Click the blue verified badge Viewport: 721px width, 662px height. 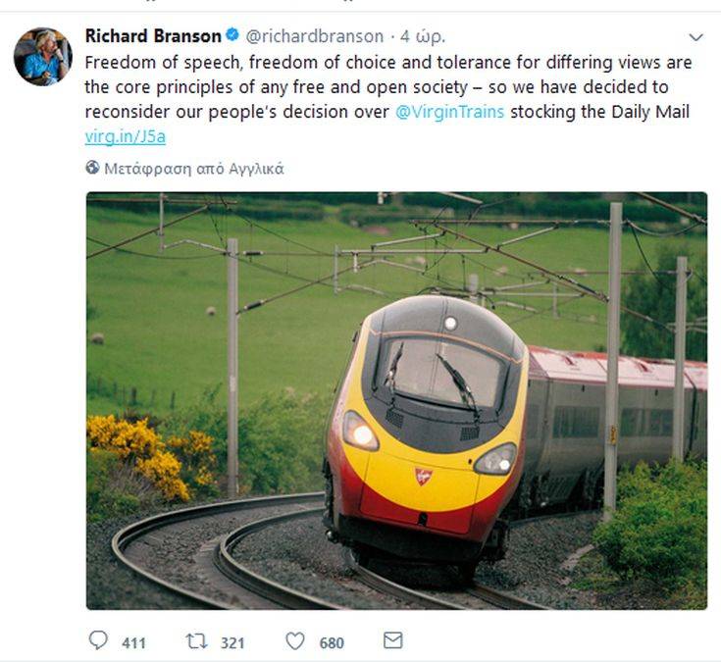pyautogui.click(x=232, y=36)
